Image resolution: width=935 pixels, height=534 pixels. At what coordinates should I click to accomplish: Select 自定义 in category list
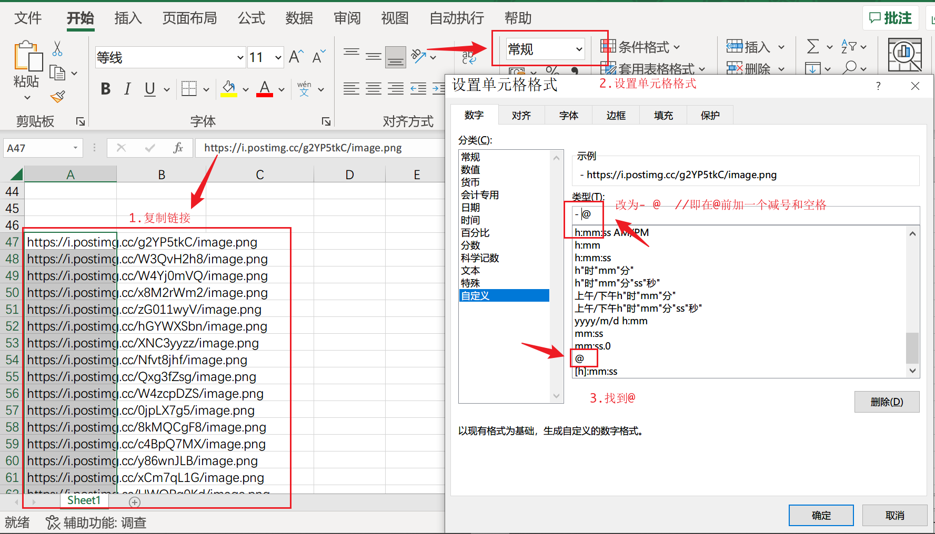[x=504, y=296]
